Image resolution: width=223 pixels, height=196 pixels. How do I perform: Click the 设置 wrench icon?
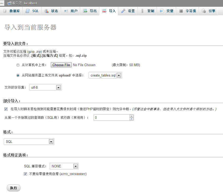click(123, 11)
